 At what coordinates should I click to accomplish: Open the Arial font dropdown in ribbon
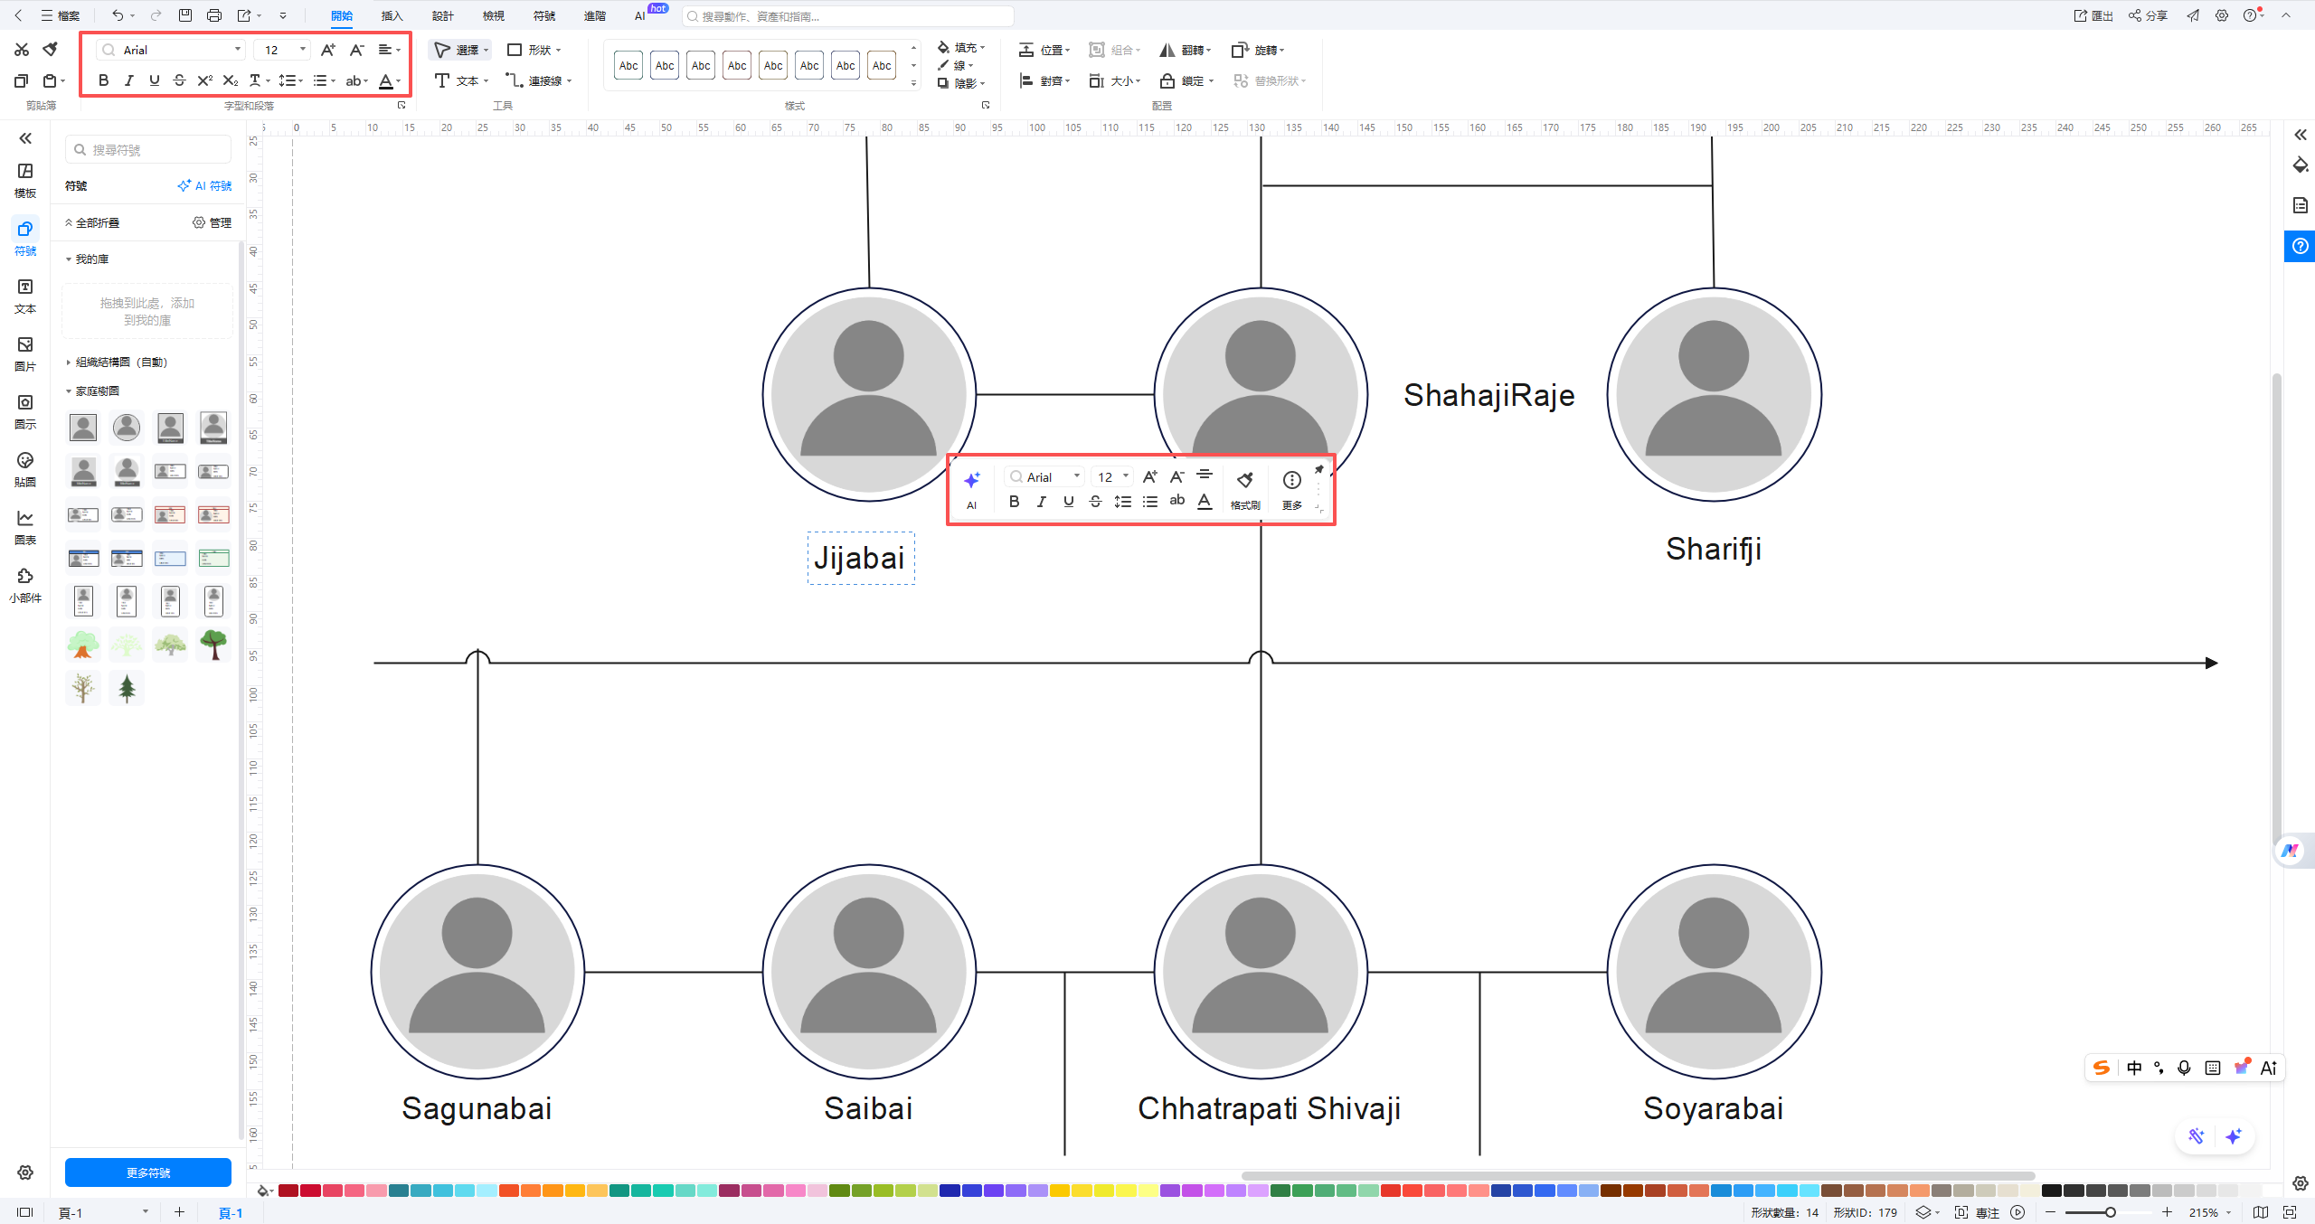click(x=238, y=50)
